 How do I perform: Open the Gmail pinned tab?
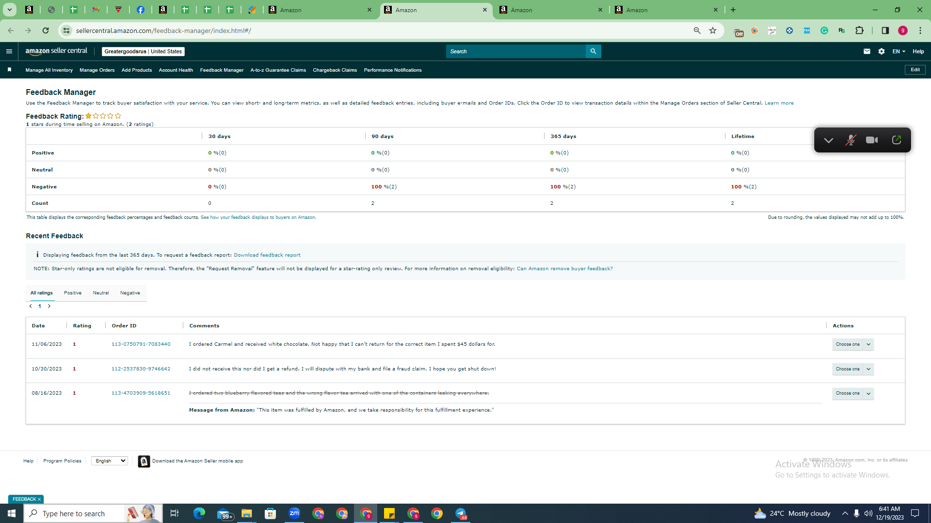[x=96, y=10]
